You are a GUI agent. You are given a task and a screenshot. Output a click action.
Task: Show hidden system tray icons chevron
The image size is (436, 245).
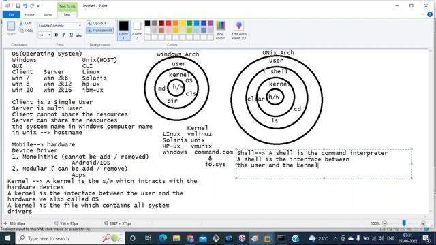coord(335,238)
